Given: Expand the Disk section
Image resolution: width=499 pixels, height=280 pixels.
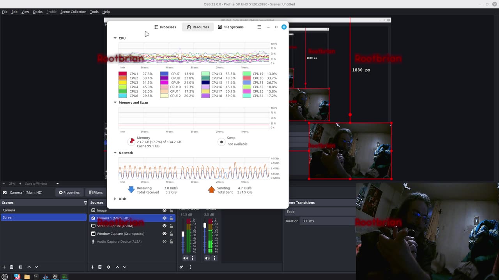Looking at the screenshot, I should [115, 199].
